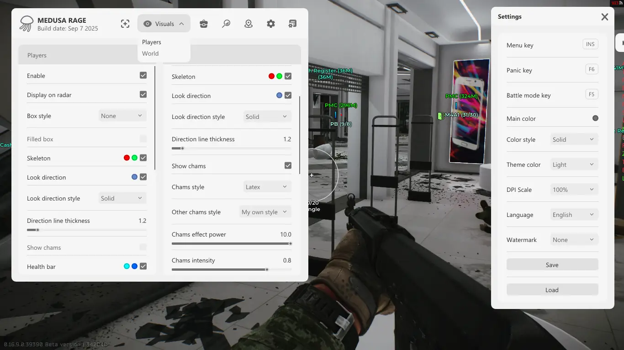Select World from the Visuals menu

pos(150,53)
